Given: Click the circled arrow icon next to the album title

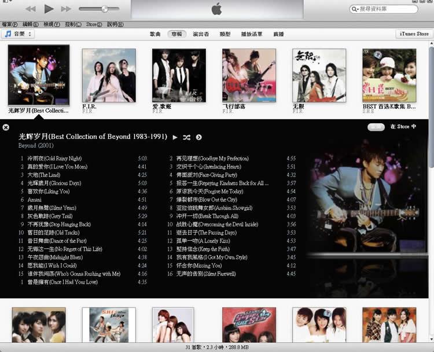Looking at the screenshot, I should 198,137.
